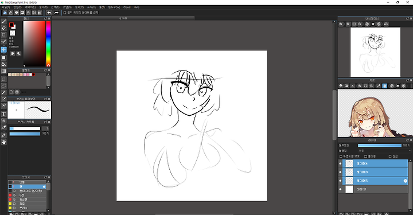Screen dimensions: 413x215
Task: Toggle visibility of layer 레이어5
Action: point(340,181)
